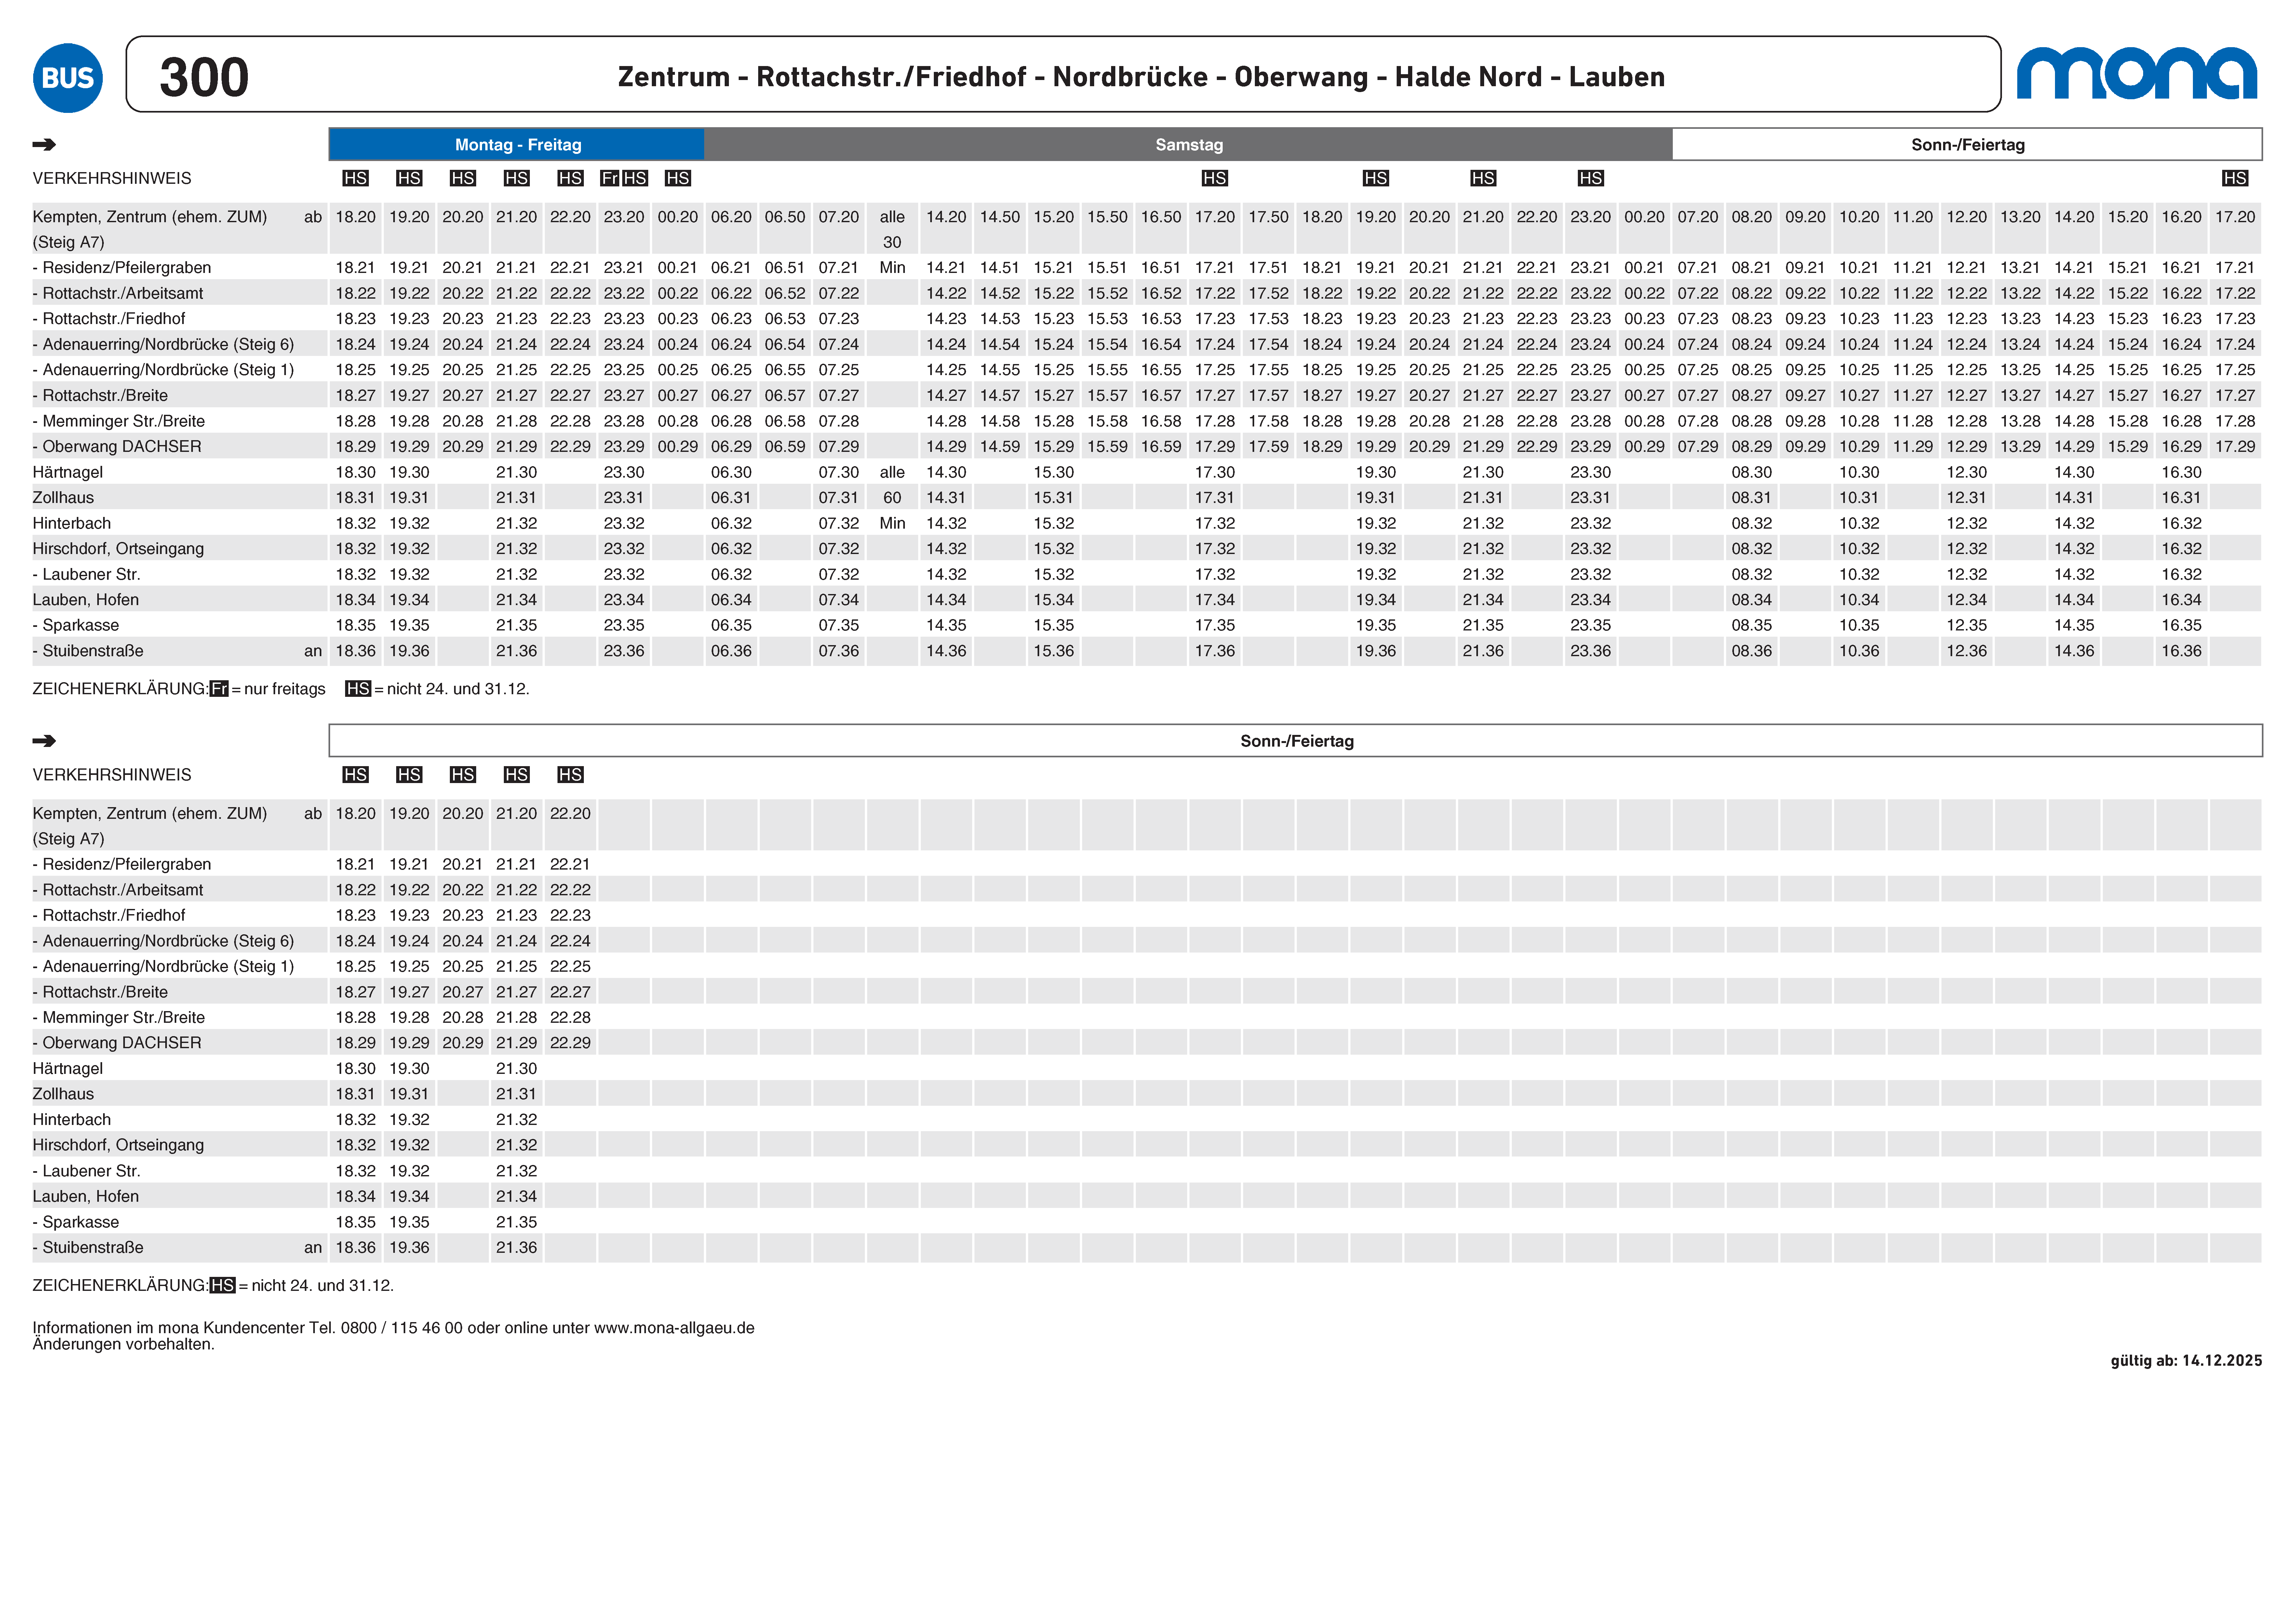Click the Fr icon in first legend
Image resolution: width=2296 pixels, height=1624 pixels.
click(219, 689)
